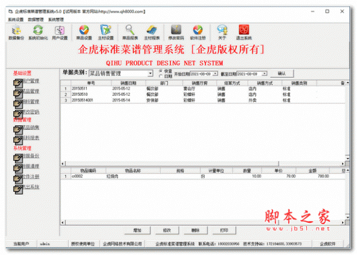Click tag icon beside 菜品销售 in sidebar
The width and height of the screenshot is (357, 255).
(18, 130)
